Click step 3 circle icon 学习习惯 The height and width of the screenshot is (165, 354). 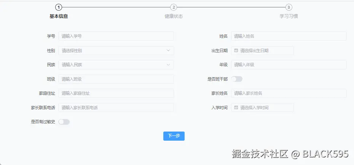[289, 8]
